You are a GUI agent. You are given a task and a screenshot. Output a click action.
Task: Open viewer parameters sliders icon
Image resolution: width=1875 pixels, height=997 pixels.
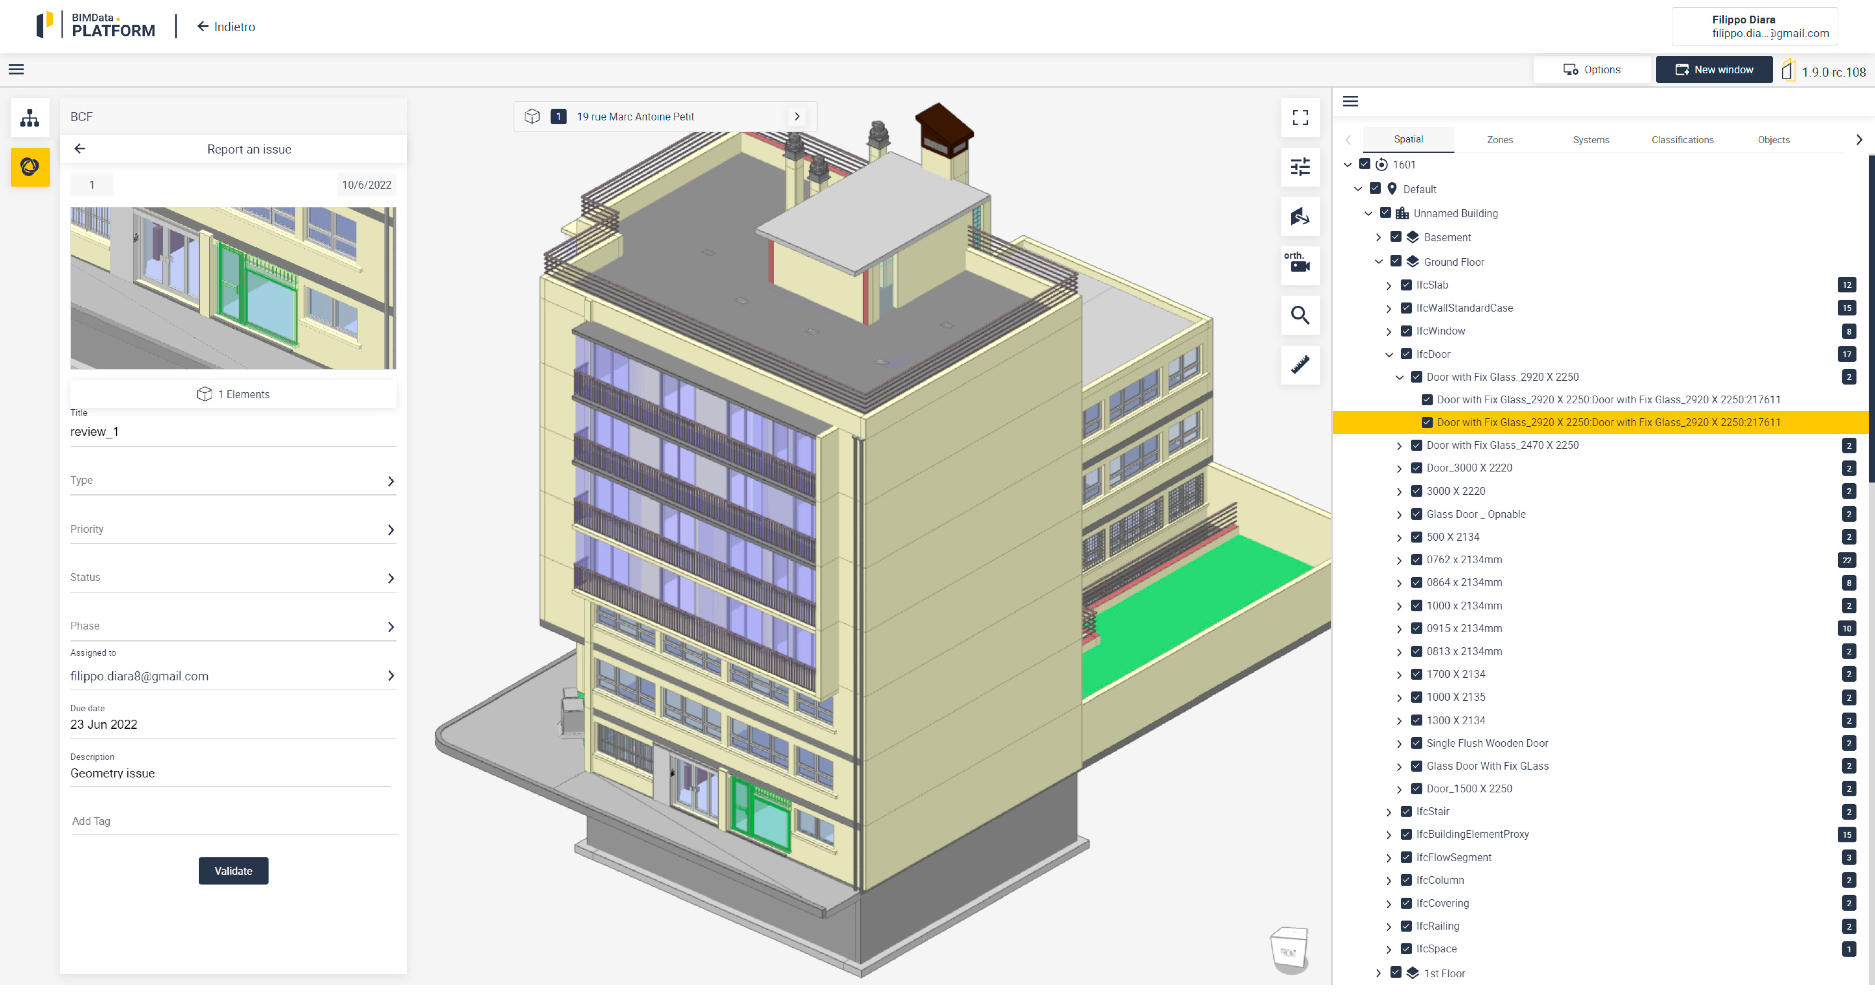point(1300,167)
